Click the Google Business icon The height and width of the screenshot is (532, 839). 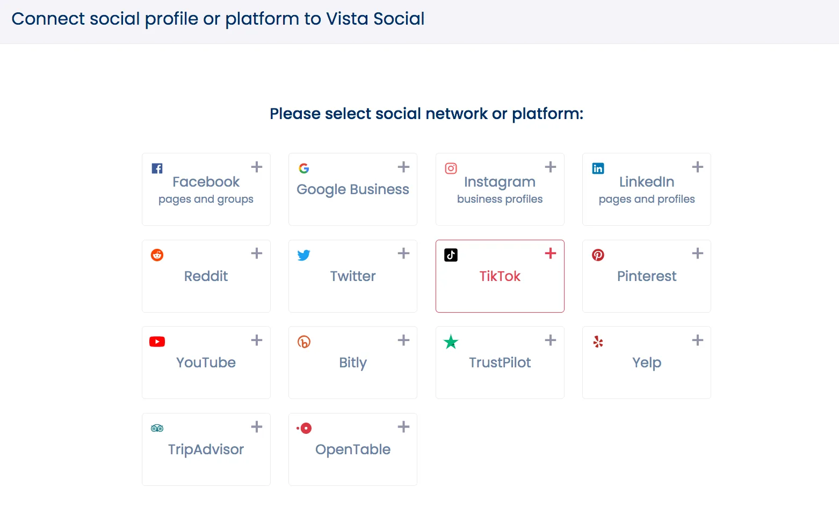[x=303, y=168]
